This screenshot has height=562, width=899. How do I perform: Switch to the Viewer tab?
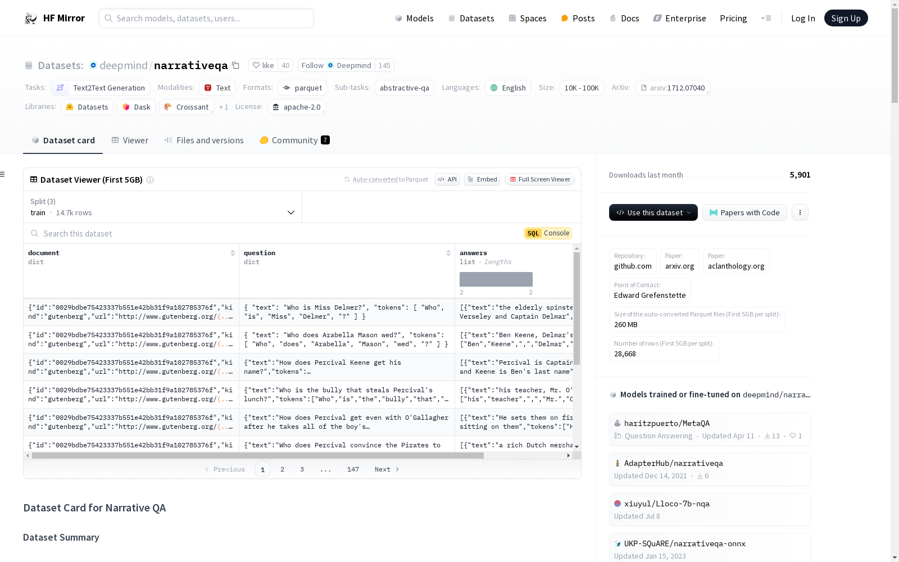(130, 140)
